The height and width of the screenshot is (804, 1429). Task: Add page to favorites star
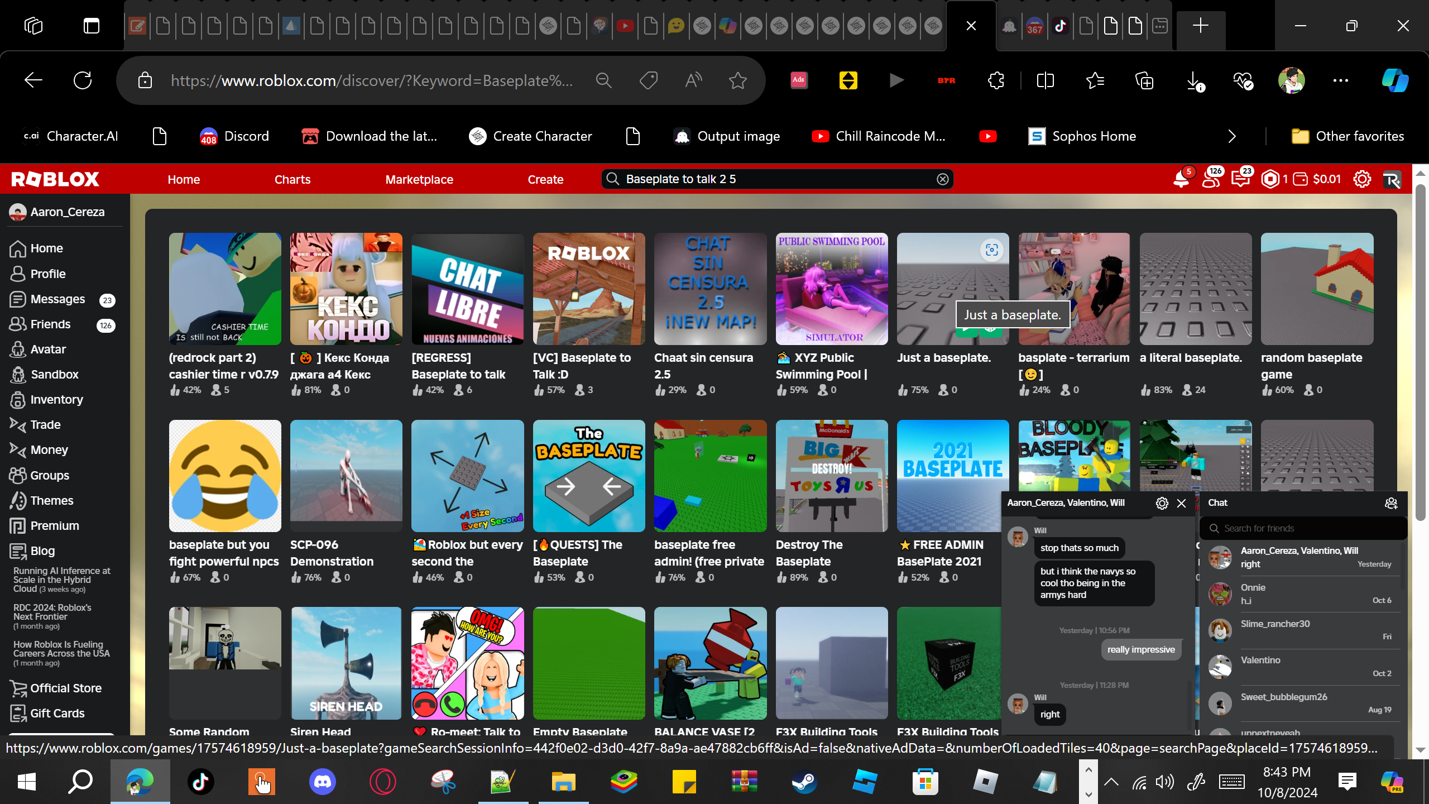point(738,81)
